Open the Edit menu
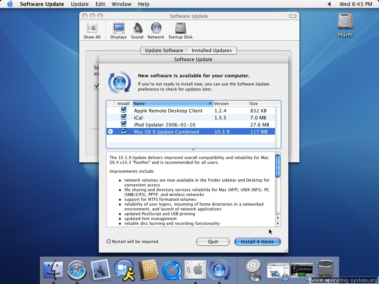The width and height of the screenshot is (379, 284). (100, 4)
